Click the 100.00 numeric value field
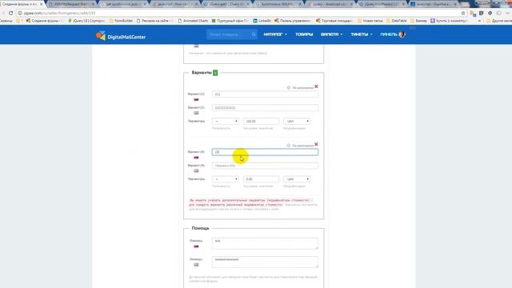512x288 pixels. (261, 121)
